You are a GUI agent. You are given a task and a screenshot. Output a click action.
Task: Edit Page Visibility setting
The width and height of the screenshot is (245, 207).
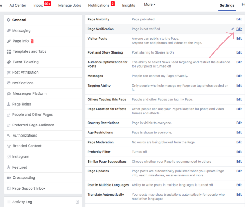coord(239,19)
